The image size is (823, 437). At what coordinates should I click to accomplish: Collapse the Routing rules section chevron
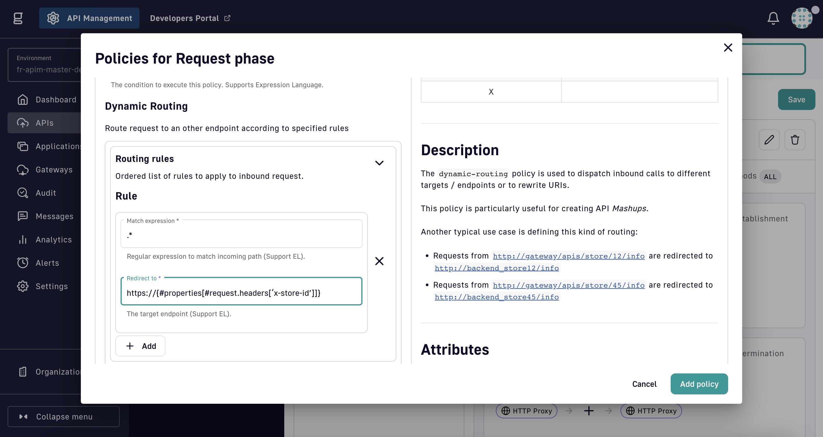click(379, 163)
